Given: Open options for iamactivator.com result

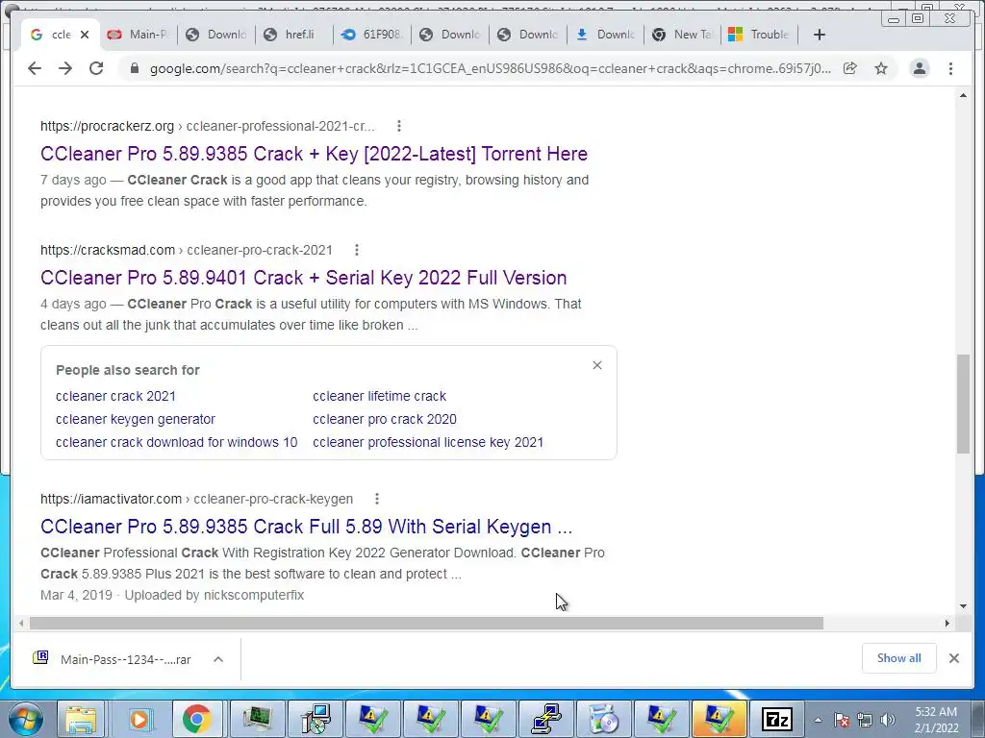Looking at the screenshot, I should pyautogui.click(x=377, y=499).
